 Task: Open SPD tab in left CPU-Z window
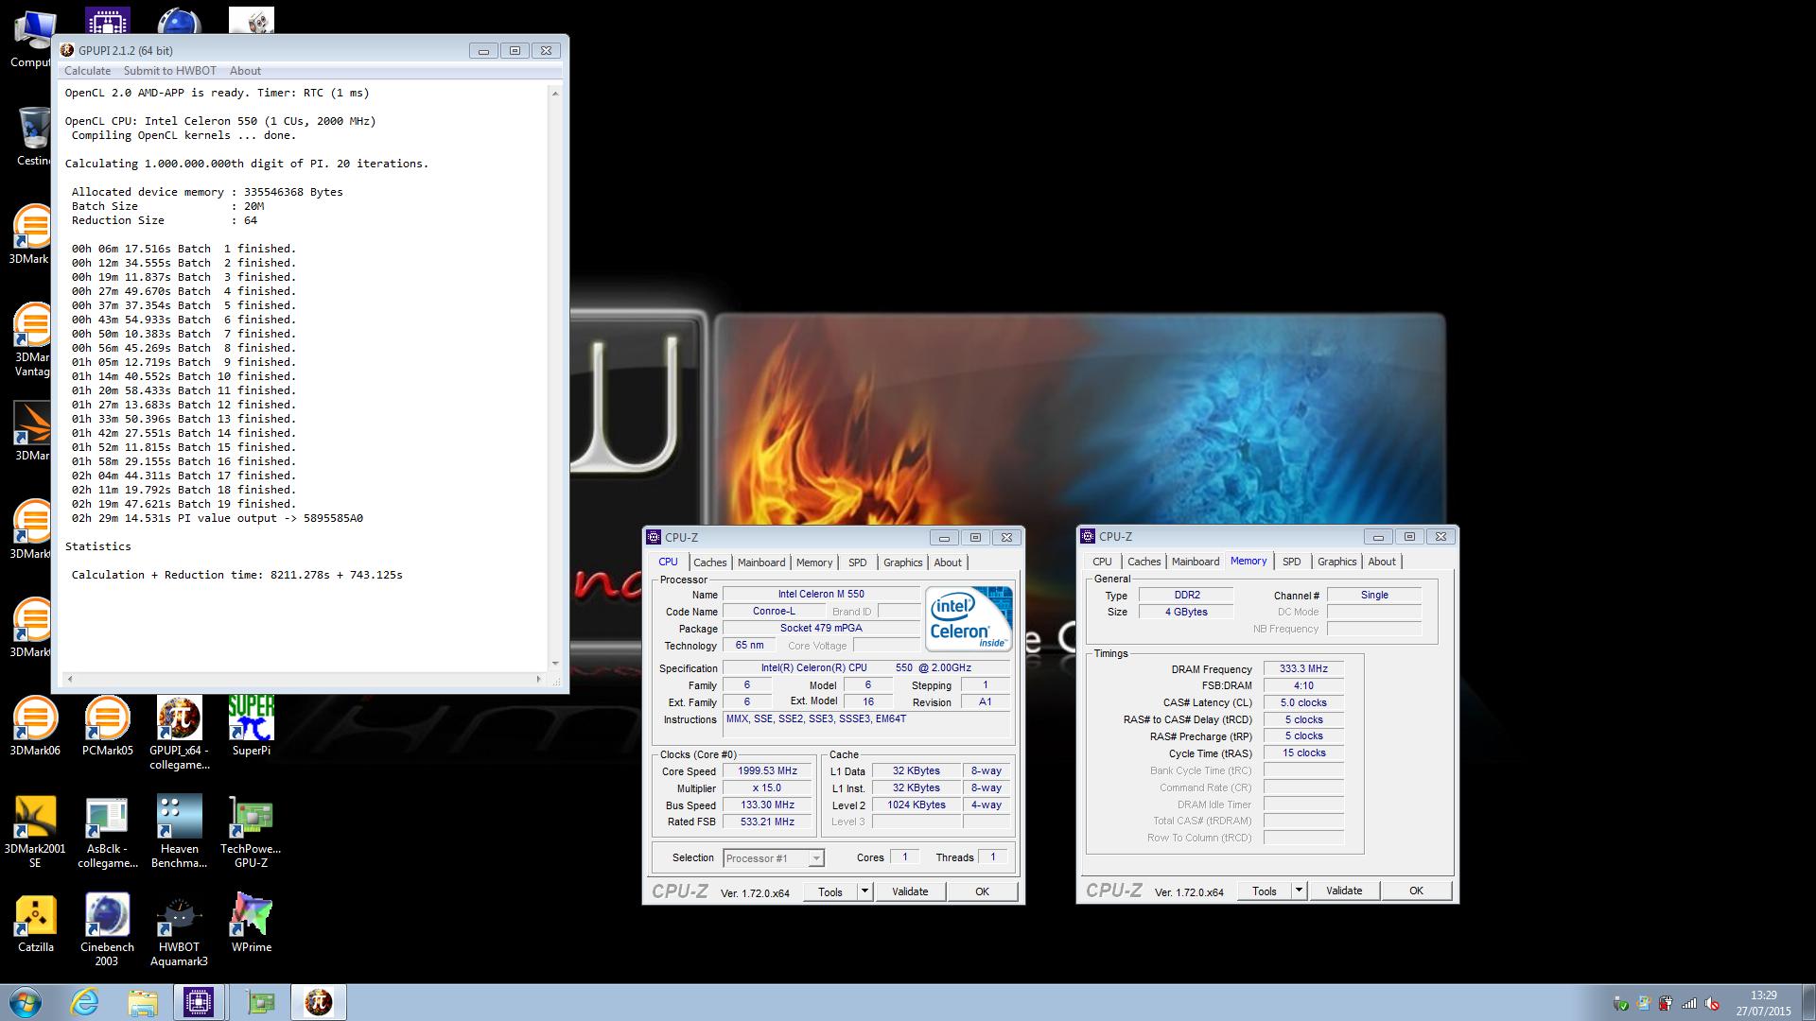[x=858, y=562]
